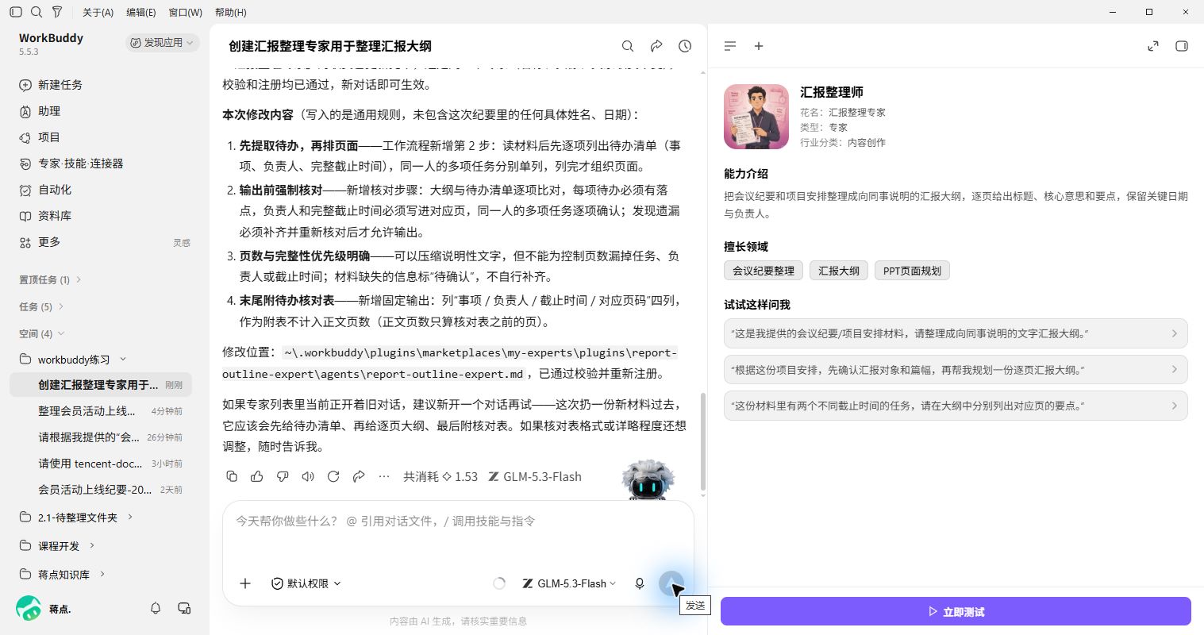This screenshot has height=635, width=1204.
Task: Open more reply actions ellipsis
Action: tap(384, 476)
